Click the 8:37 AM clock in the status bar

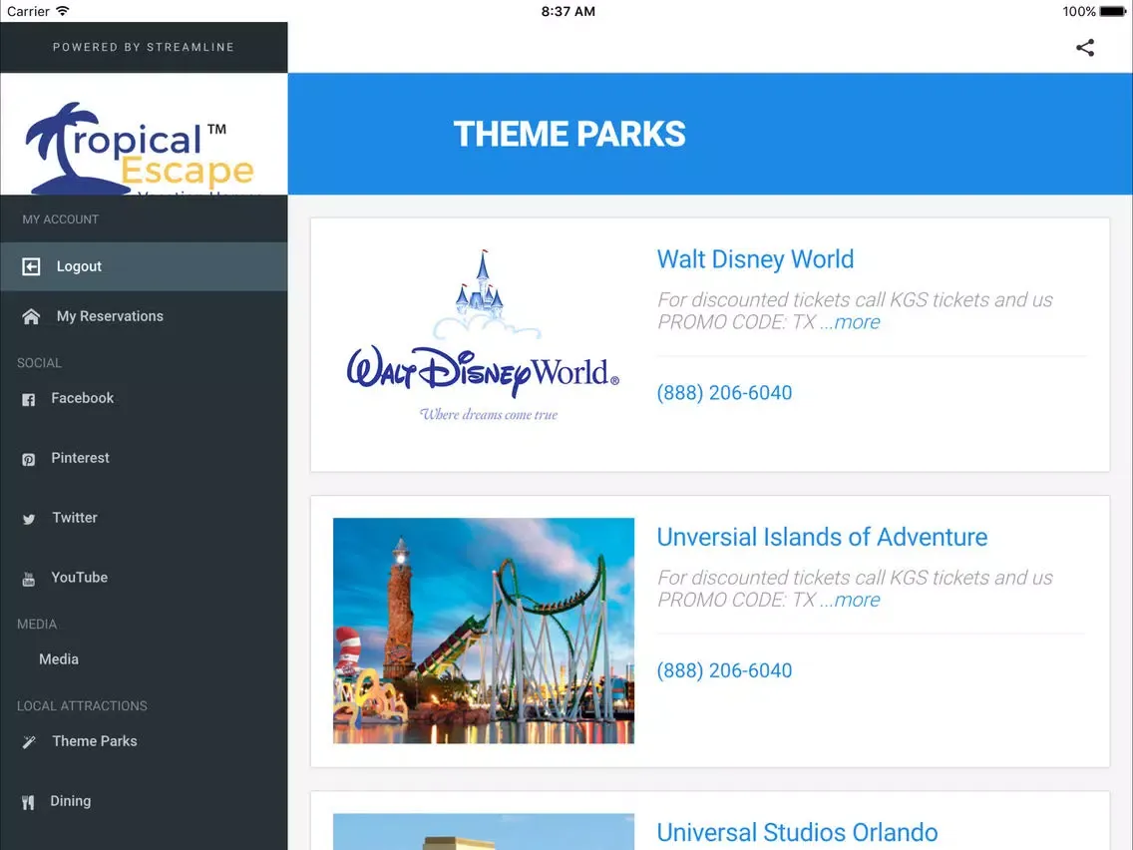[567, 12]
